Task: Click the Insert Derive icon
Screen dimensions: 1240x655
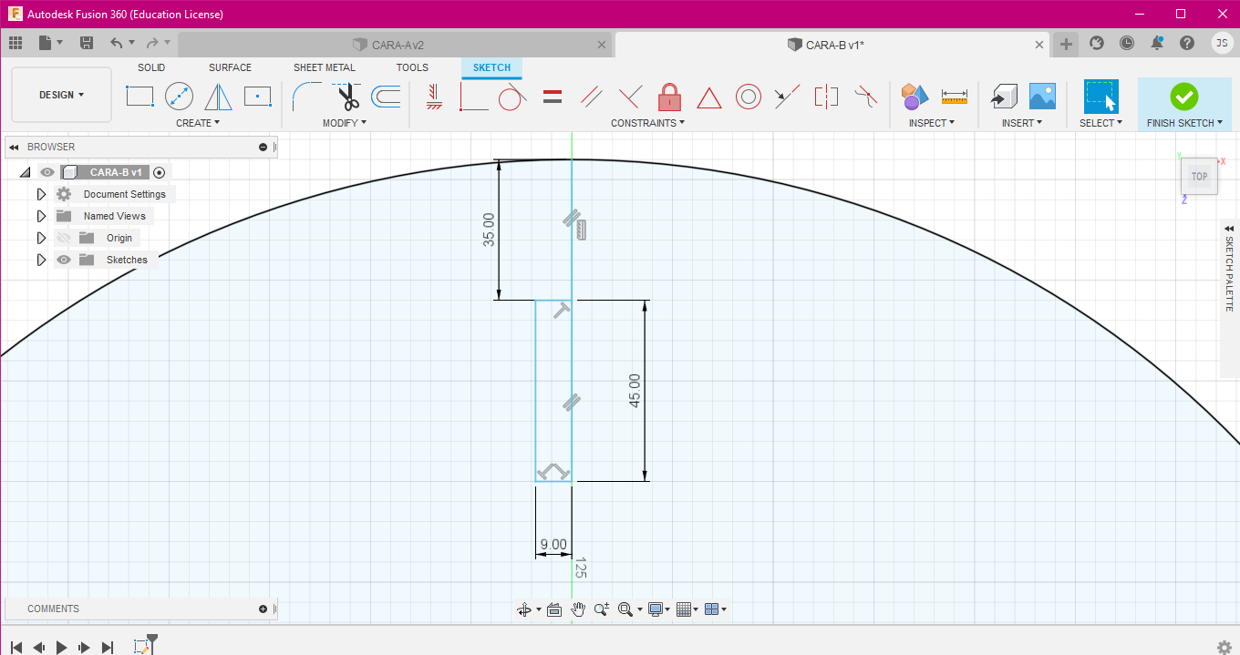Action: [1004, 96]
